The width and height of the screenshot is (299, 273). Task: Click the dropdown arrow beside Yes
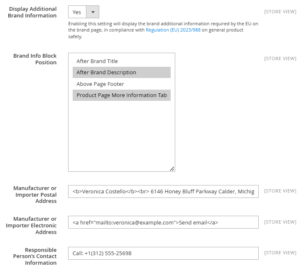point(93,12)
